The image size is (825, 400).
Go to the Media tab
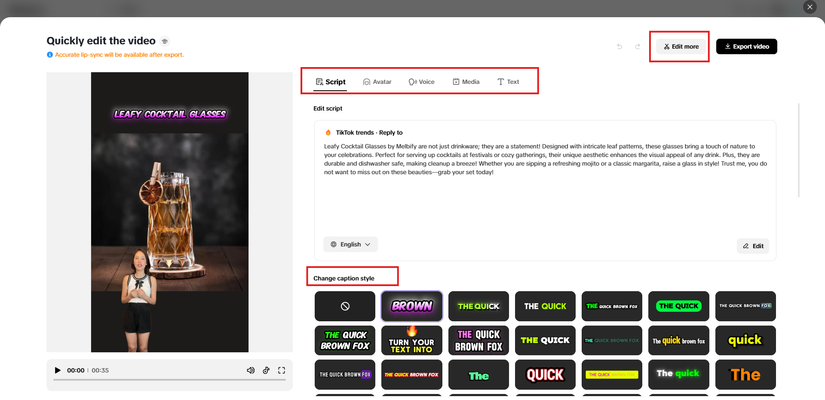[x=466, y=82]
